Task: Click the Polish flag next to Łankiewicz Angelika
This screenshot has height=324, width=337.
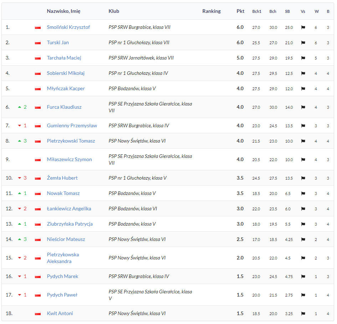Action: click(38, 209)
